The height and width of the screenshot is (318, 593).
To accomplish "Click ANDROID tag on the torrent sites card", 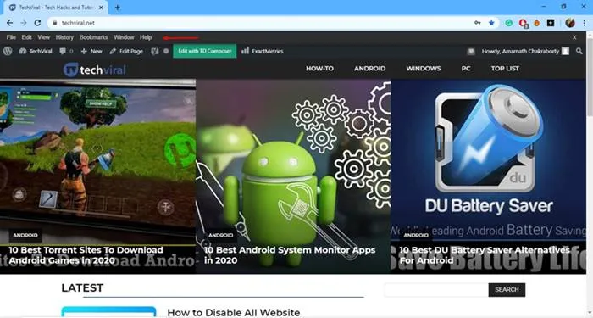I will [25, 236].
